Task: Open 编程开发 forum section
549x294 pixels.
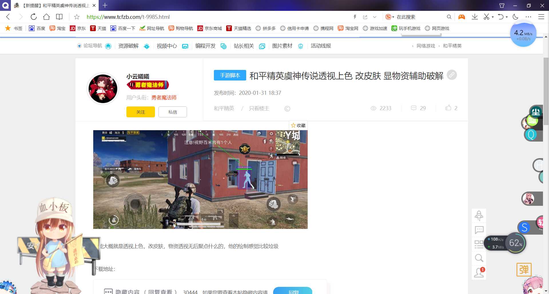Action: coord(205,46)
